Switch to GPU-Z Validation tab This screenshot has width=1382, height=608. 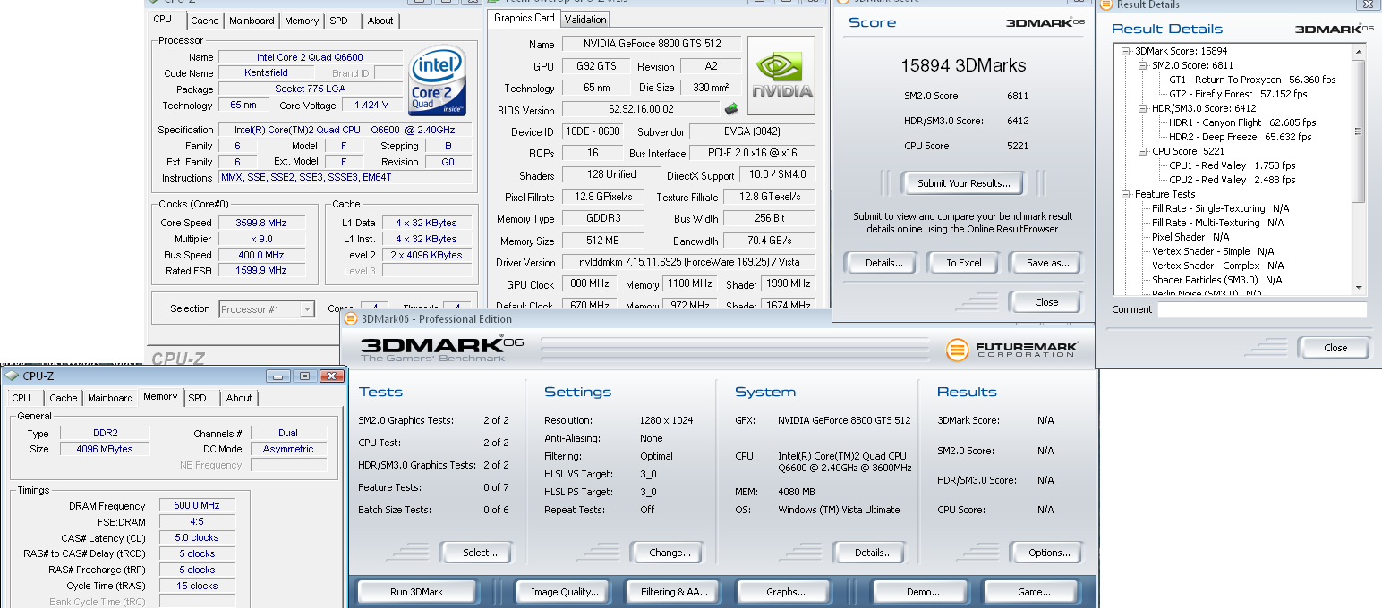(x=585, y=19)
